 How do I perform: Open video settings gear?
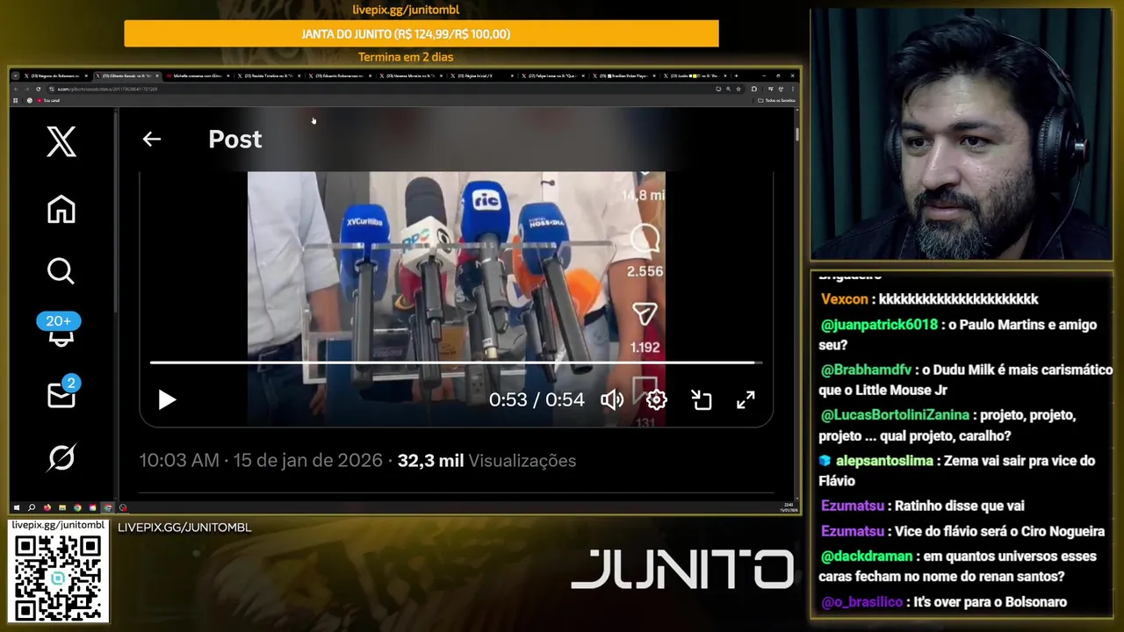(x=656, y=400)
